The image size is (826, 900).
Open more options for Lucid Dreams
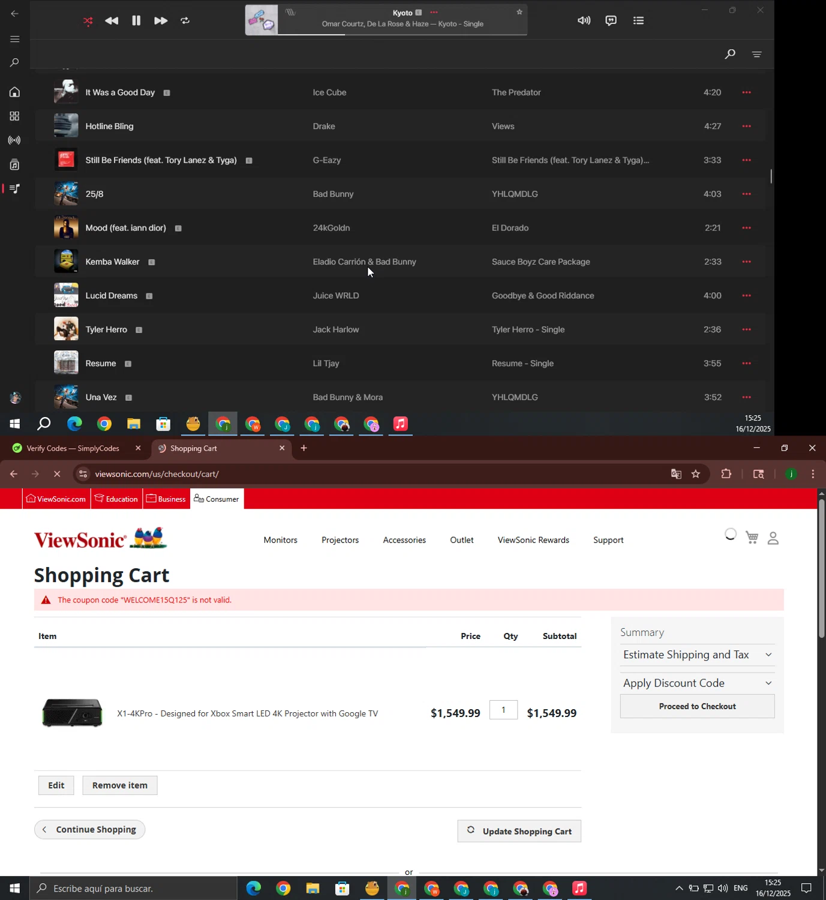(x=747, y=296)
